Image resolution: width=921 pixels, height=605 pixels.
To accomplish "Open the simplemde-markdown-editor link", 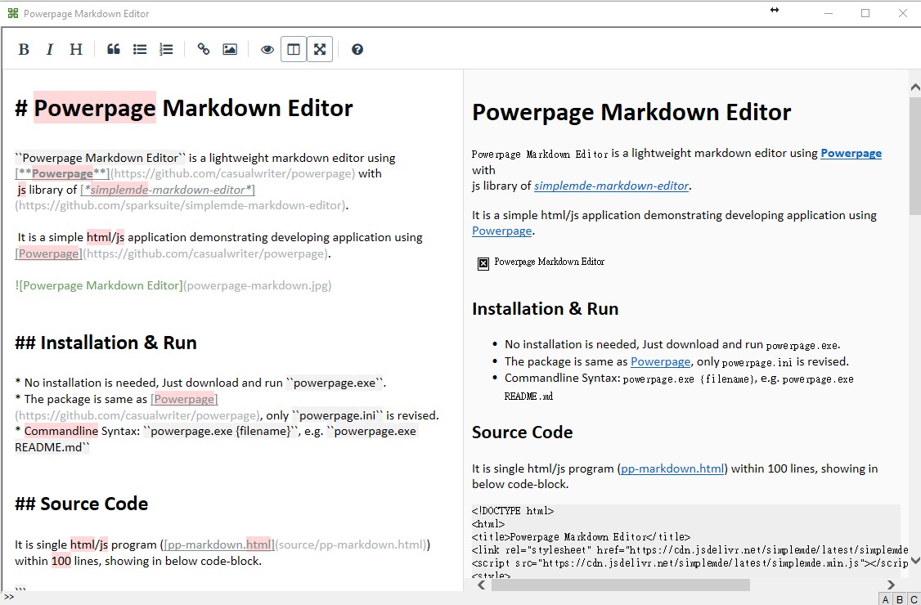I will coord(611,186).
